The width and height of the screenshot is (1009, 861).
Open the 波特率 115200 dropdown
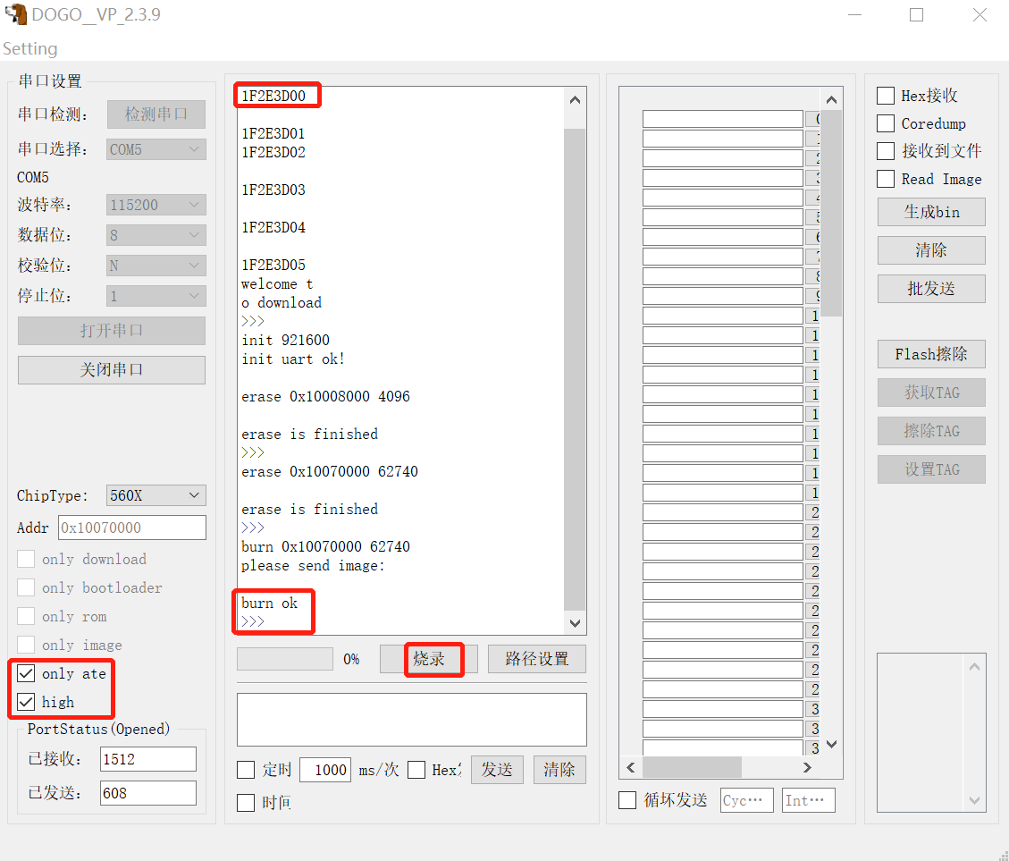(156, 205)
